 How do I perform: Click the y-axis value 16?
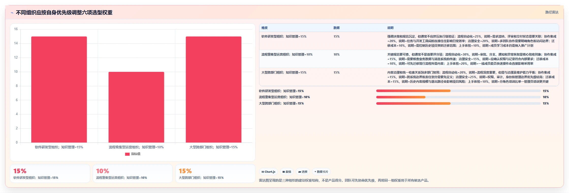pyautogui.click(x=16, y=29)
